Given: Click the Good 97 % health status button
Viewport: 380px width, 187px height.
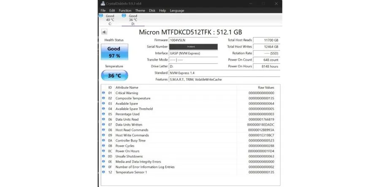Looking at the screenshot, I should 114,52.
